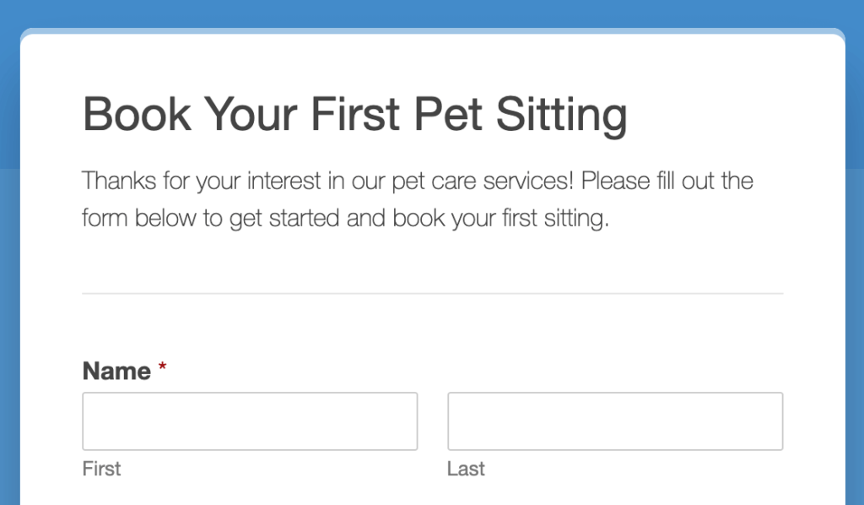Click the space between the two name inputs
864x505 pixels.
432,421
